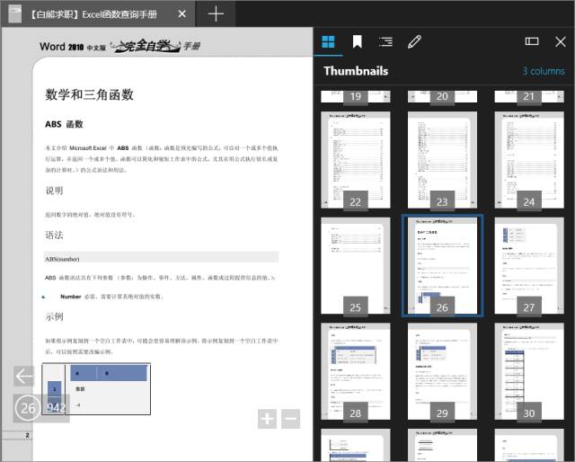Go to page 29 thumbnail
575x462 pixels.
click(442, 371)
